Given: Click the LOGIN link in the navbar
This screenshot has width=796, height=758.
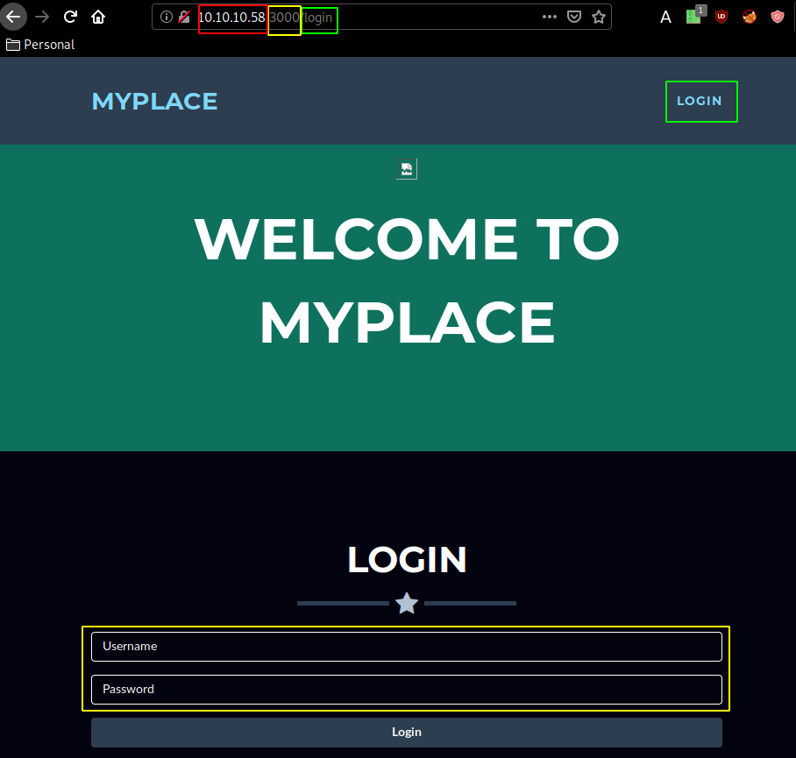Looking at the screenshot, I should click(700, 101).
